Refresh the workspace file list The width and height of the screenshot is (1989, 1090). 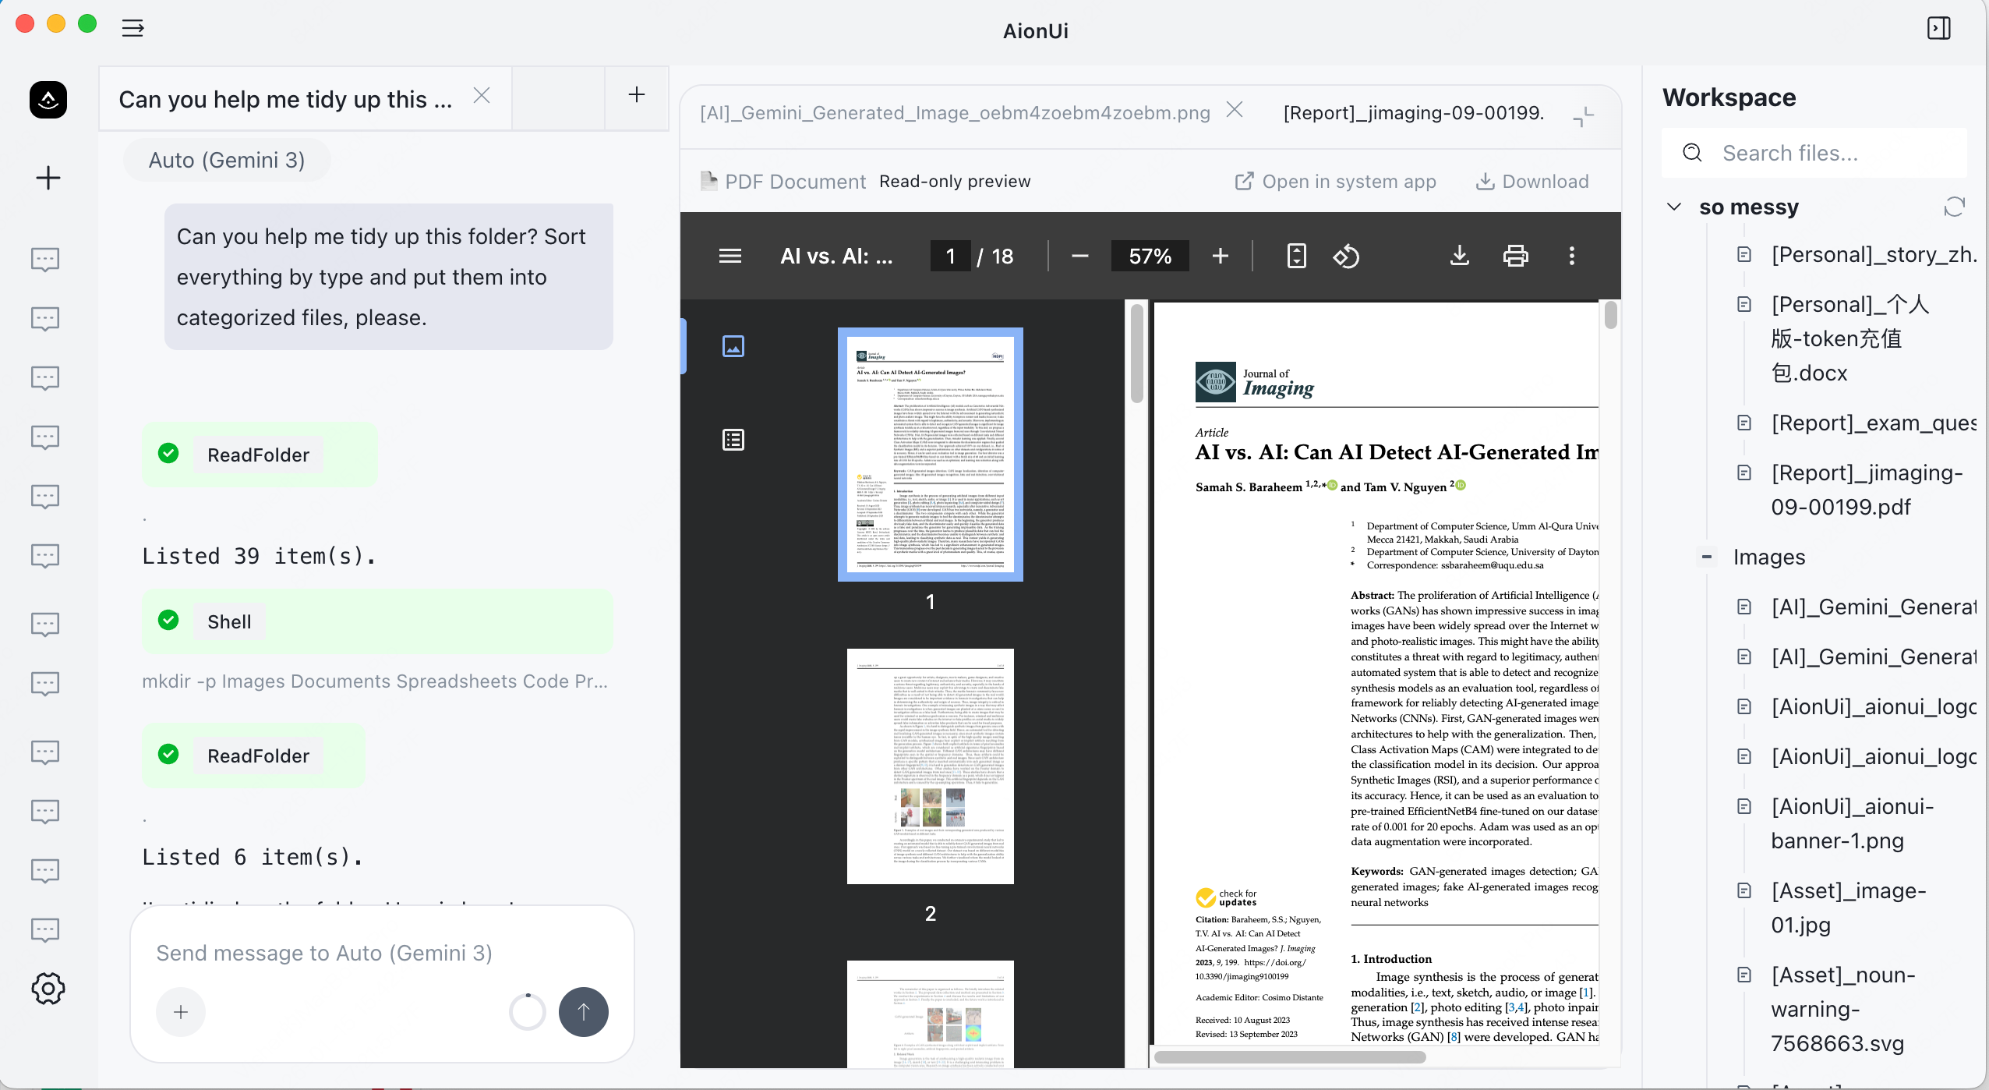[x=1953, y=207]
